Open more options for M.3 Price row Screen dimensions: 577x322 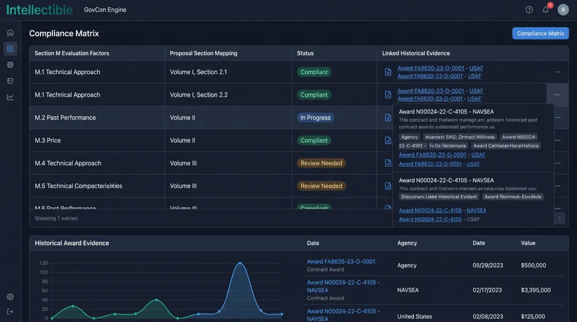558,140
